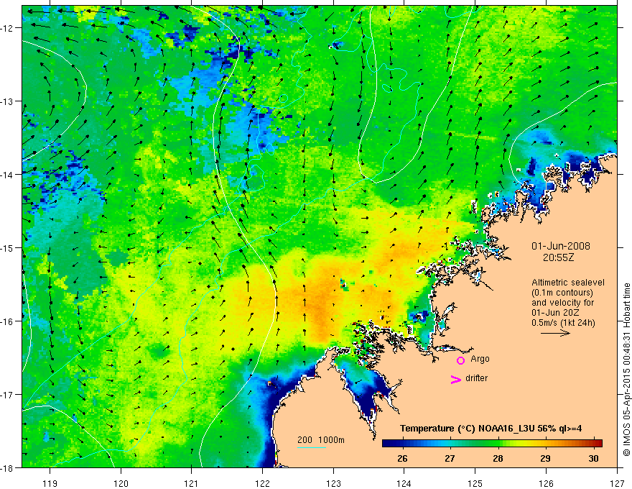
Task: Click latitude axis label -17
Action: 7,395
